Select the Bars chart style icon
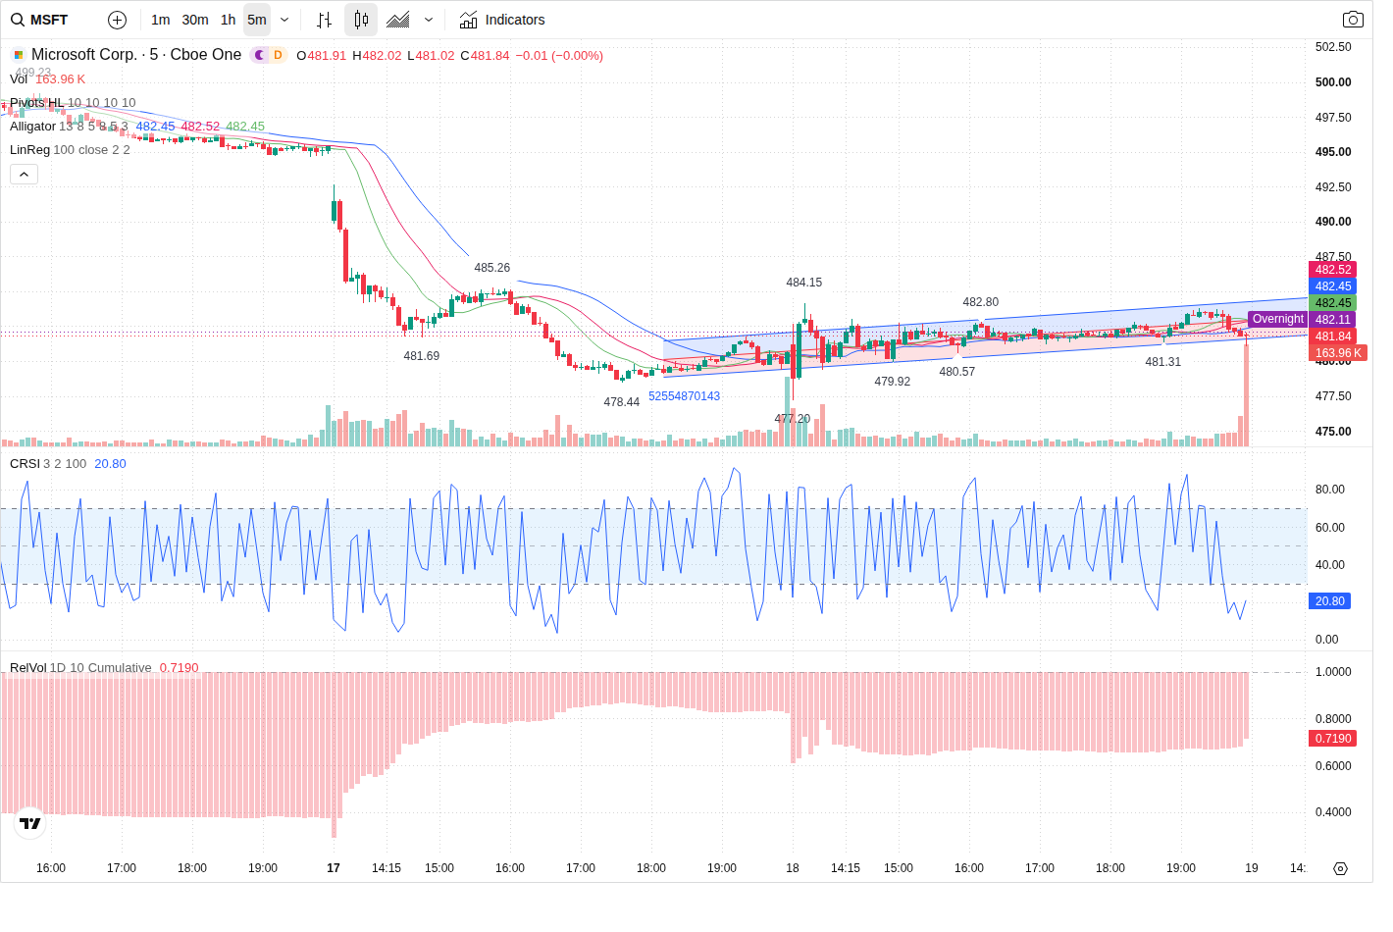This screenshot has width=1393, height=932. click(325, 20)
